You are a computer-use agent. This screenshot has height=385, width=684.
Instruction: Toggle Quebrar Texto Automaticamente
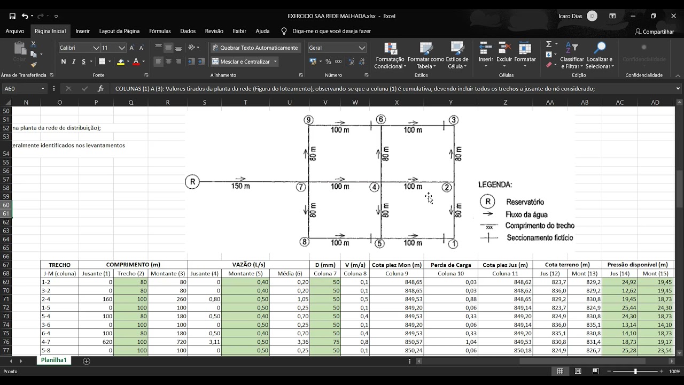coord(255,48)
